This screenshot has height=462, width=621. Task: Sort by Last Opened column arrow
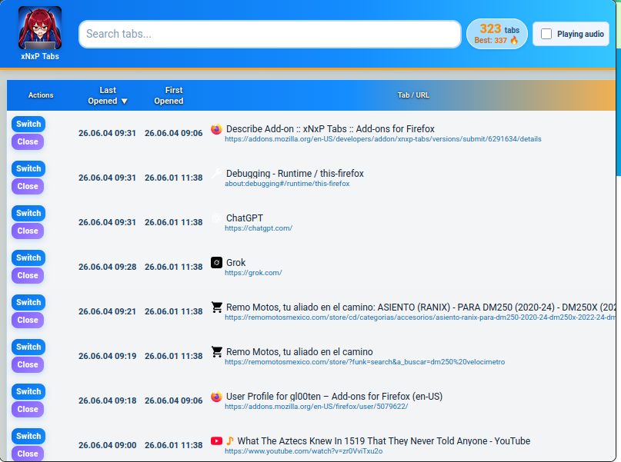pos(124,101)
